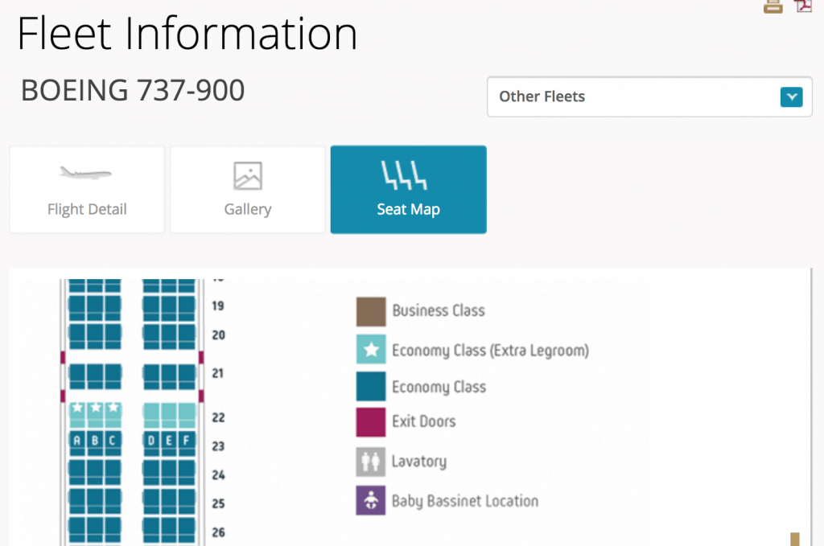Click the airplane icon above Flight Detail
Screen dimensions: 824x546
coord(86,173)
